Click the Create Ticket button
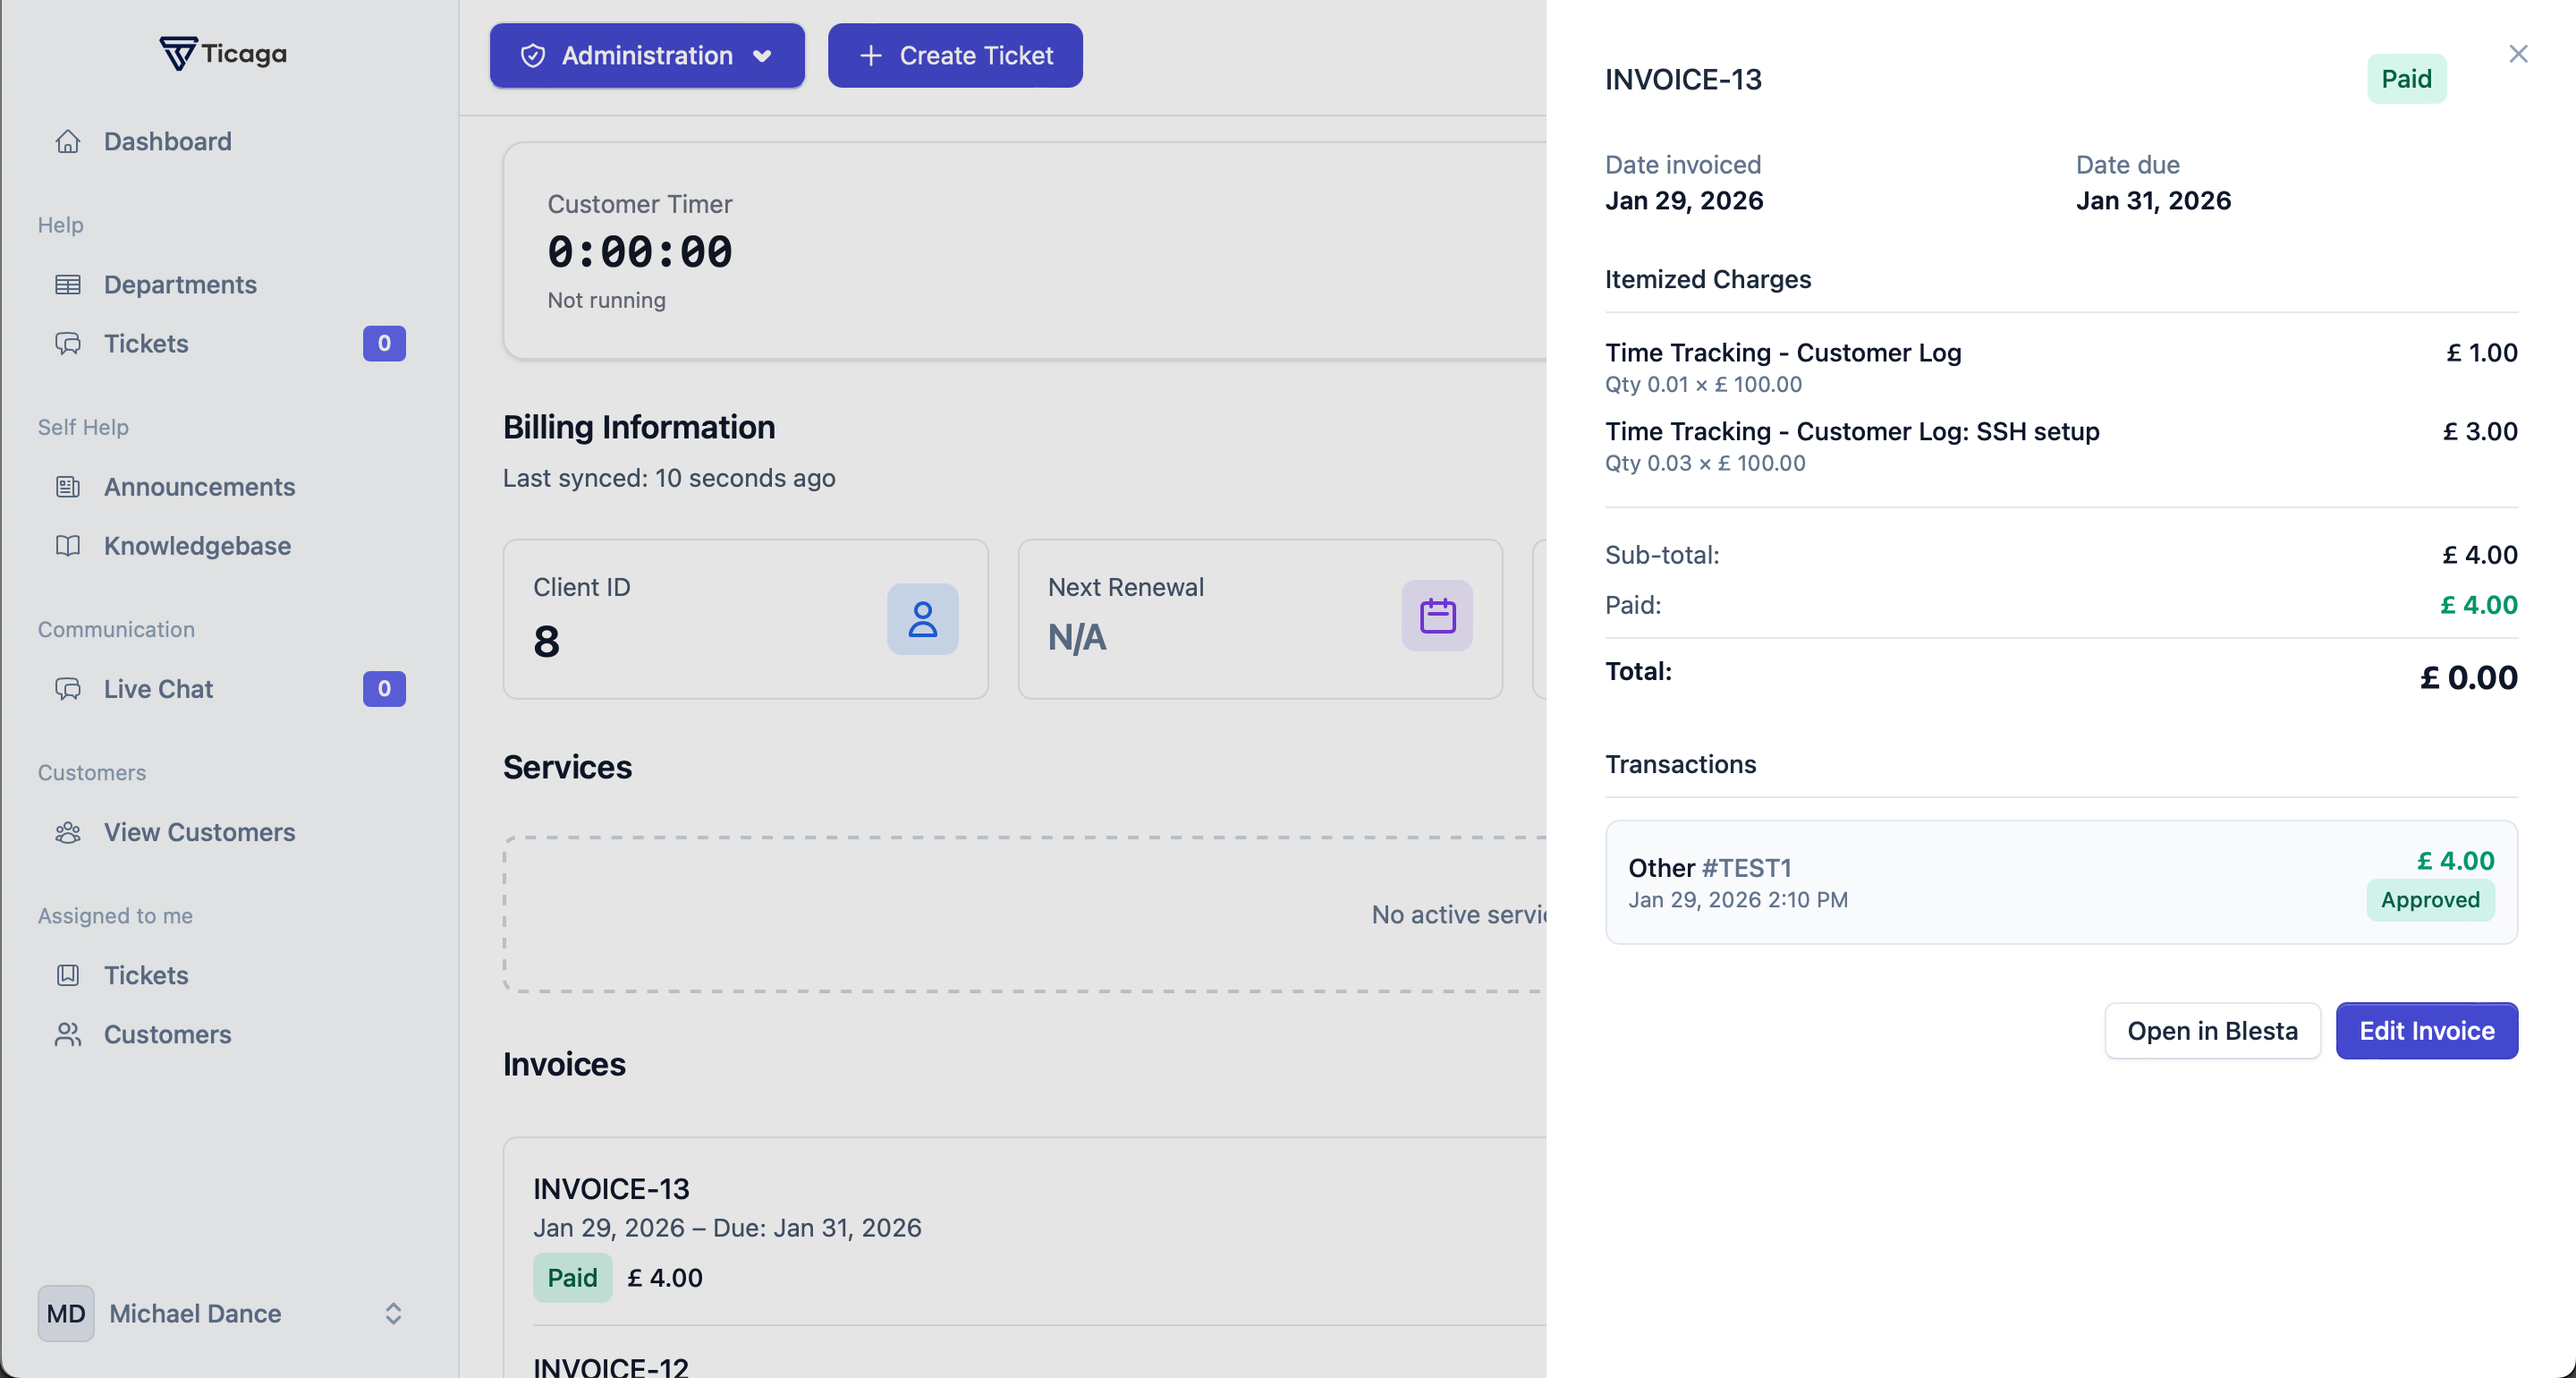2576x1378 pixels. (x=953, y=55)
